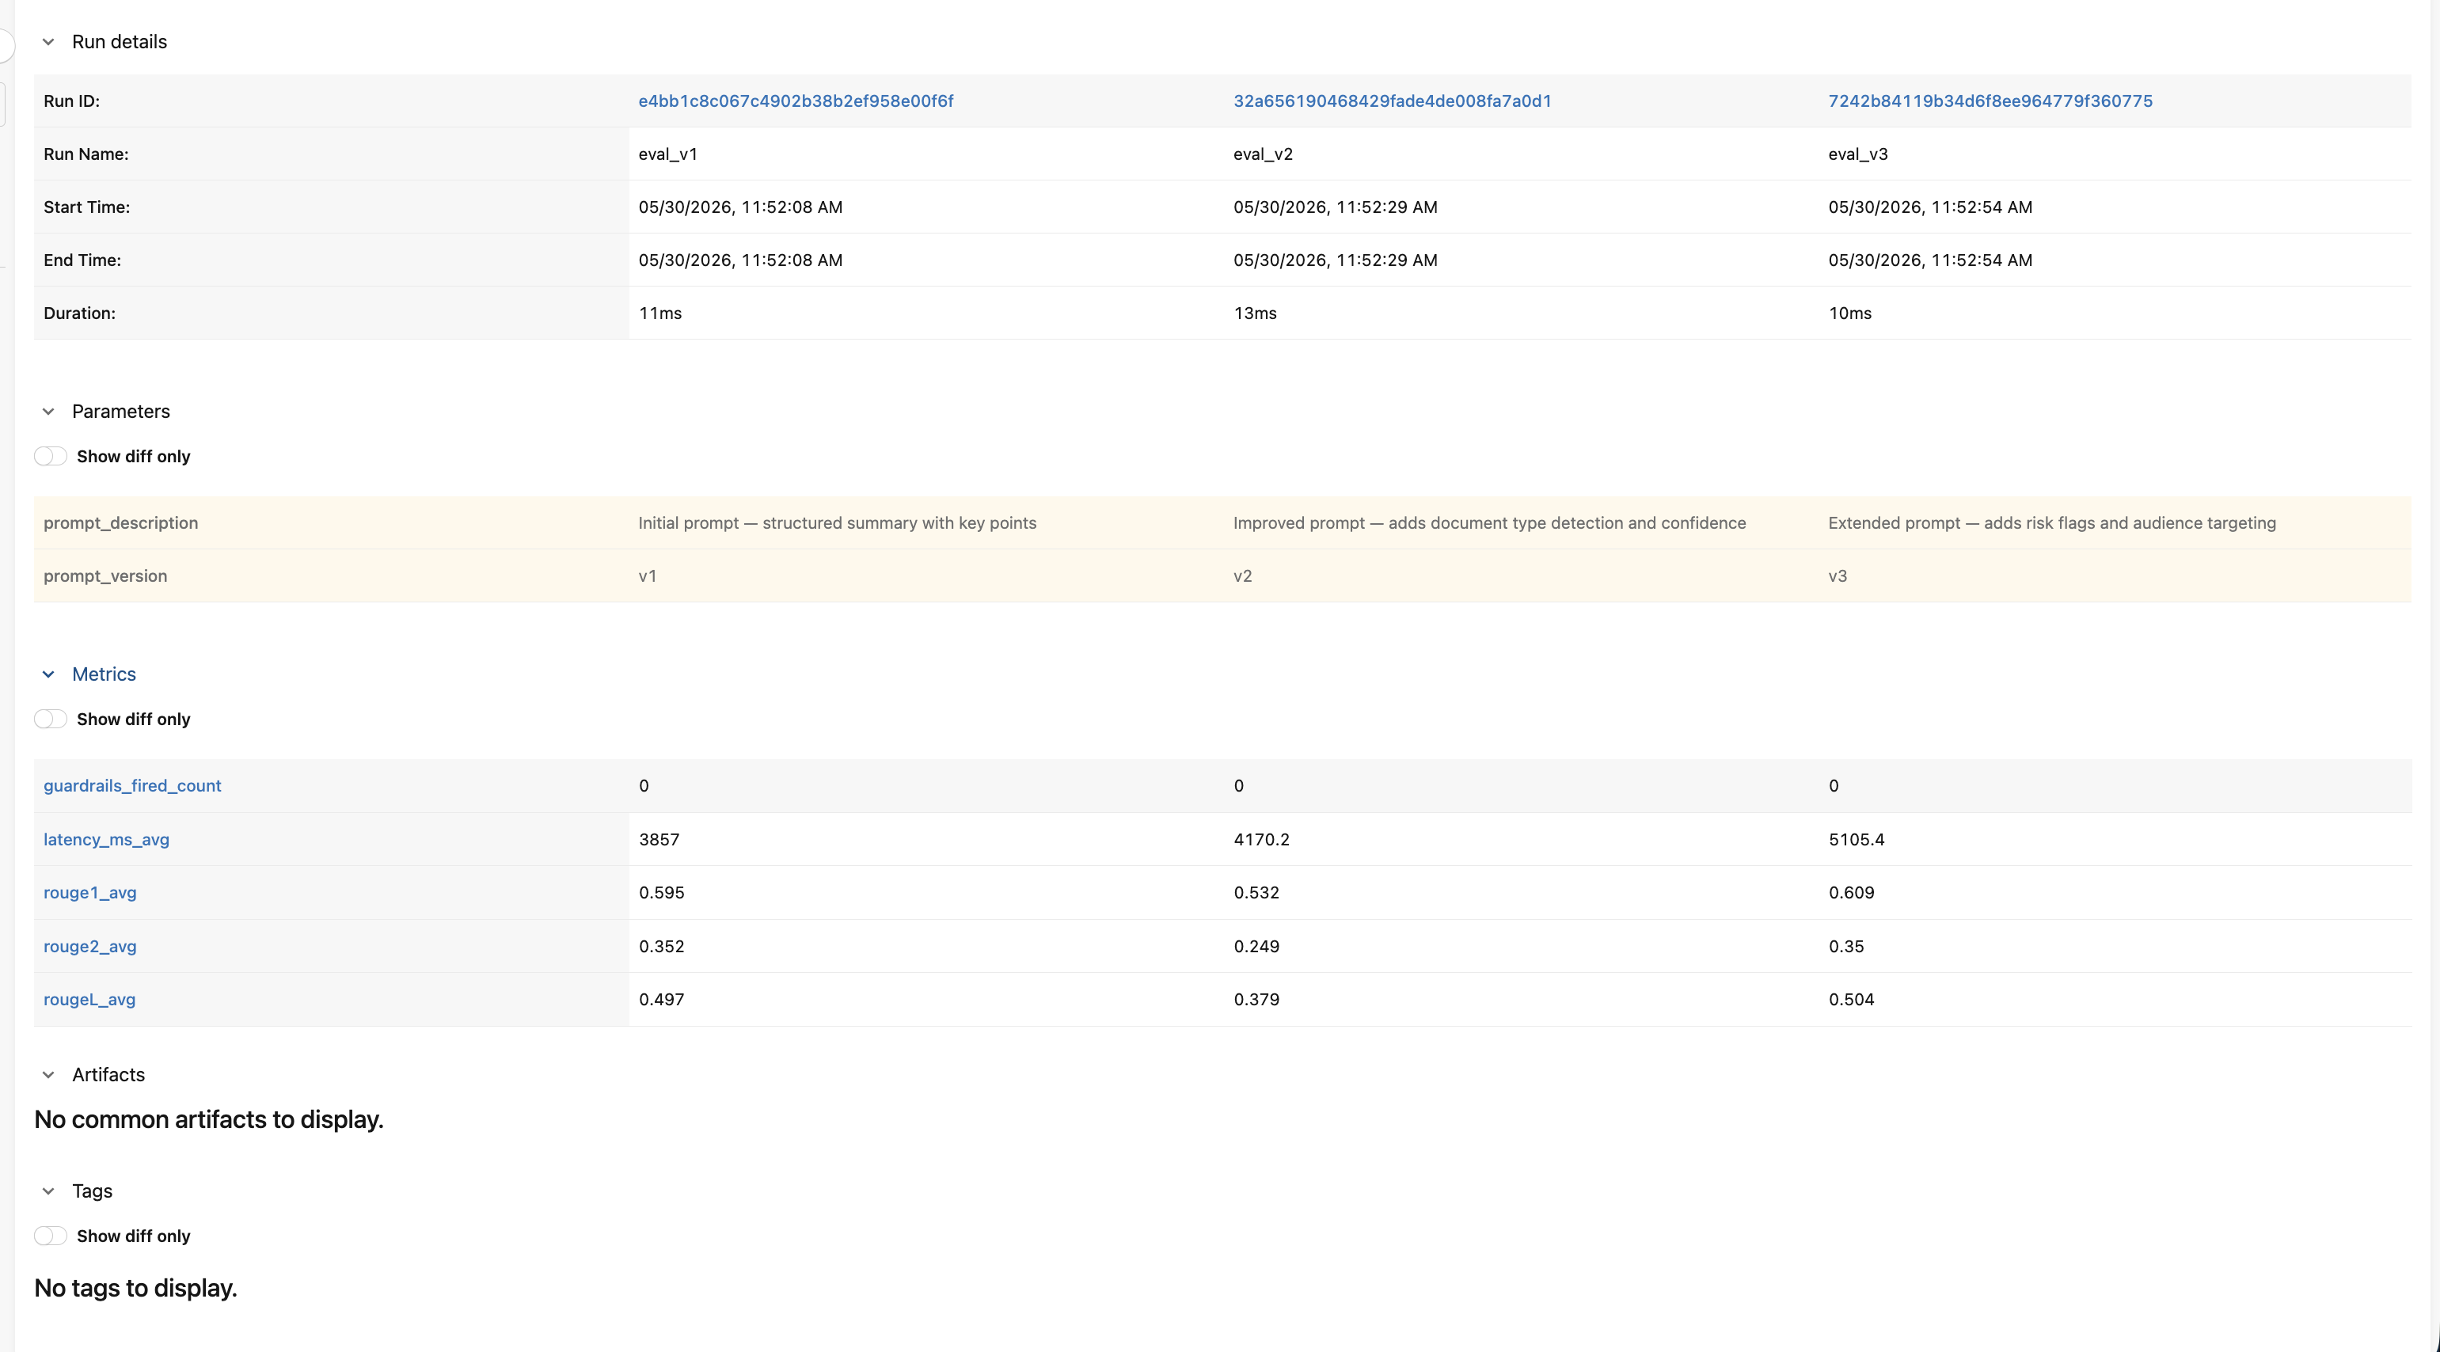Click the Run ID row label
The width and height of the screenshot is (2440, 1352).
[x=71, y=101]
